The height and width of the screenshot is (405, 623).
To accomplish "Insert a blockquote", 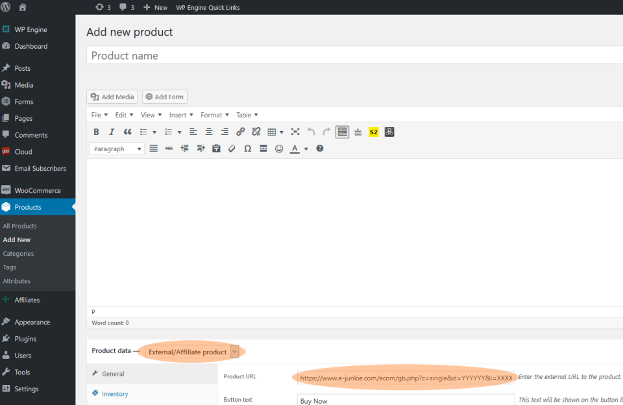I will click(127, 132).
